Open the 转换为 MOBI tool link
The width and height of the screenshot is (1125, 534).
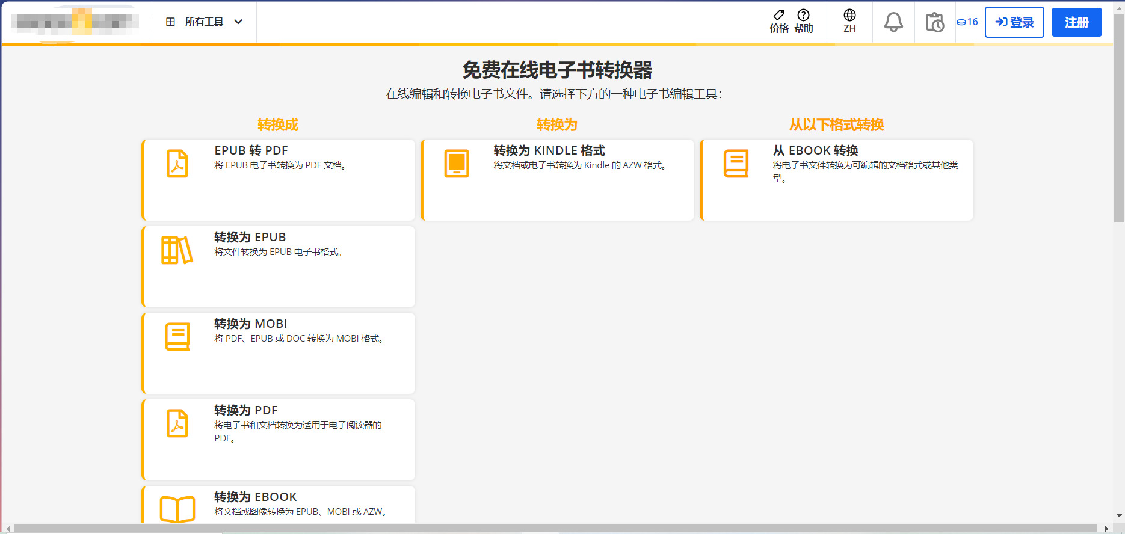point(250,324)
